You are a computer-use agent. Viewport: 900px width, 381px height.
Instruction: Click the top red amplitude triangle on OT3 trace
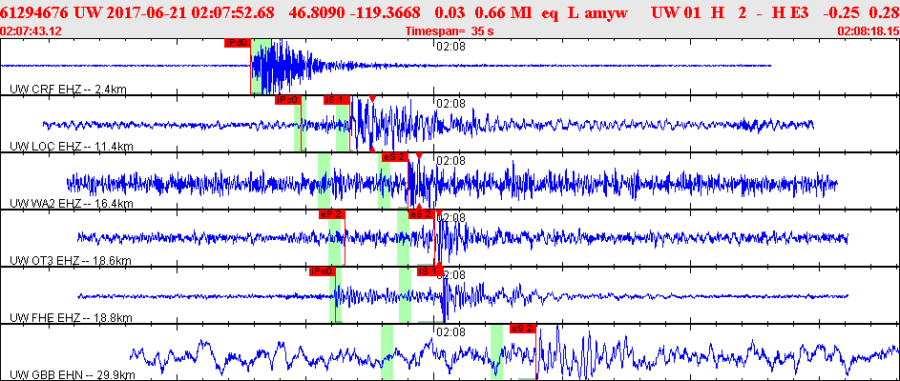tap(439, 213)
